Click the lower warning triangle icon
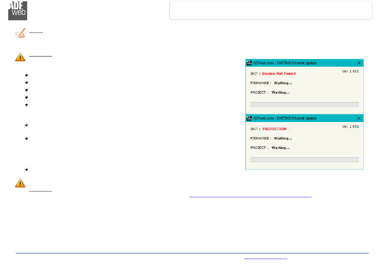 [x=20, y=183]
